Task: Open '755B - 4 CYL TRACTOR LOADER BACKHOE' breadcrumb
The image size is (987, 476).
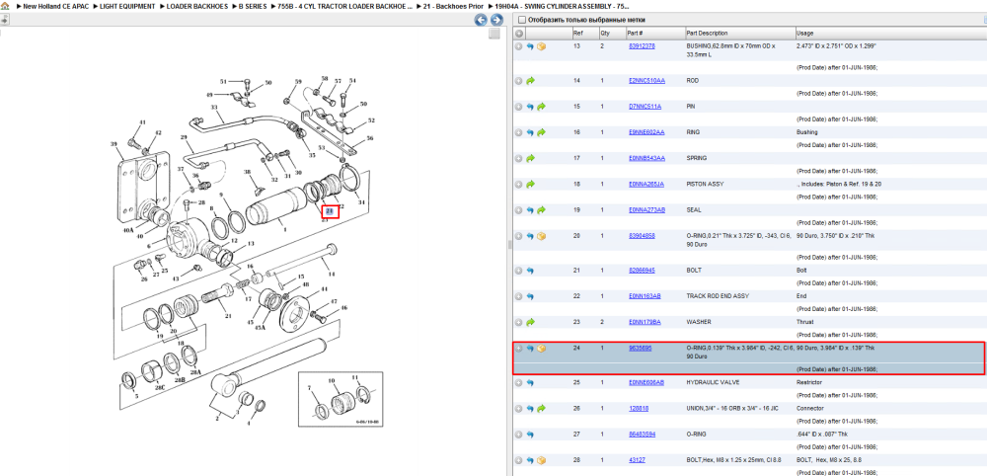Action: (x=345, y=6)
